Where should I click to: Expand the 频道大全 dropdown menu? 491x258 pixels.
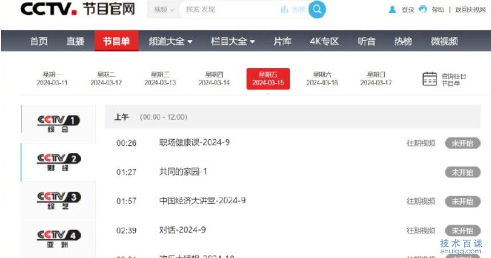(170, 41)
